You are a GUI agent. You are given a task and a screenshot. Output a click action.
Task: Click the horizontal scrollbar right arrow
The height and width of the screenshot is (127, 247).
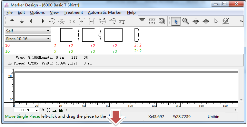(236, 110)
